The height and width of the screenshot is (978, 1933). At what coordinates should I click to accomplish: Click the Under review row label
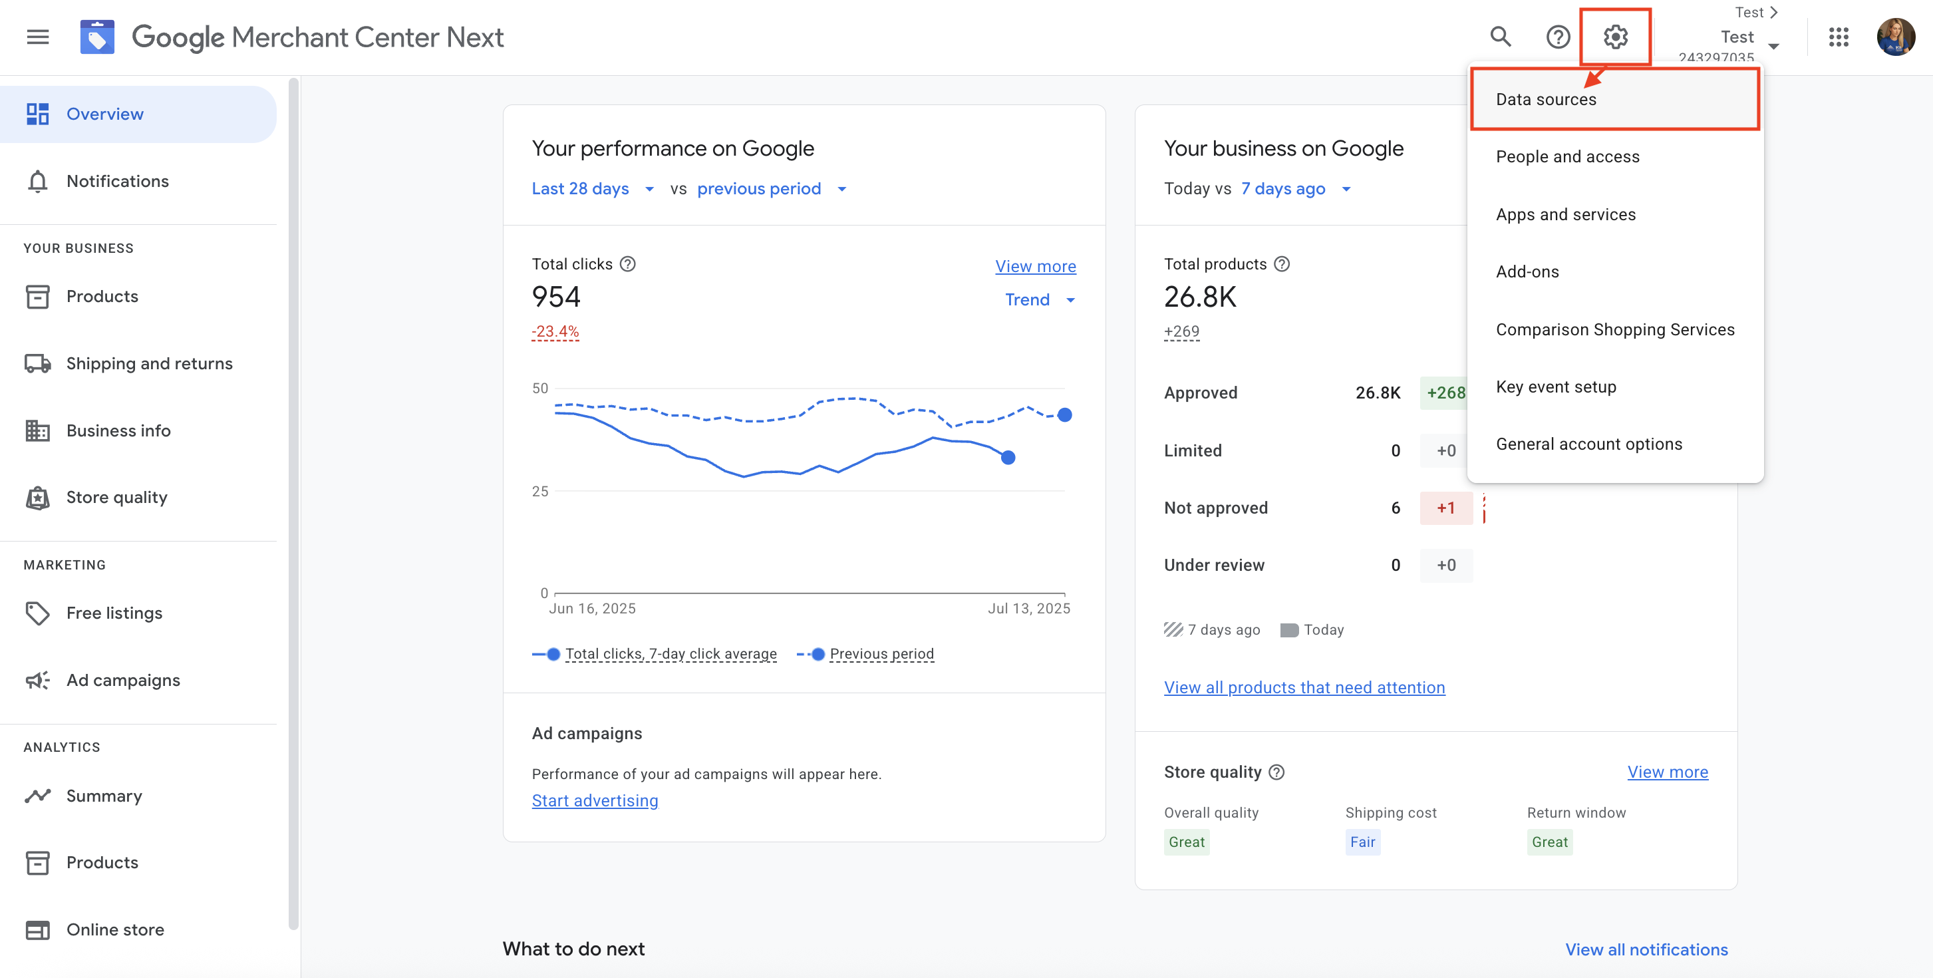[x=1214, y=566]
